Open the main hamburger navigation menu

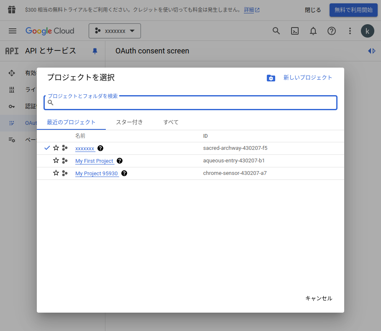13,31
